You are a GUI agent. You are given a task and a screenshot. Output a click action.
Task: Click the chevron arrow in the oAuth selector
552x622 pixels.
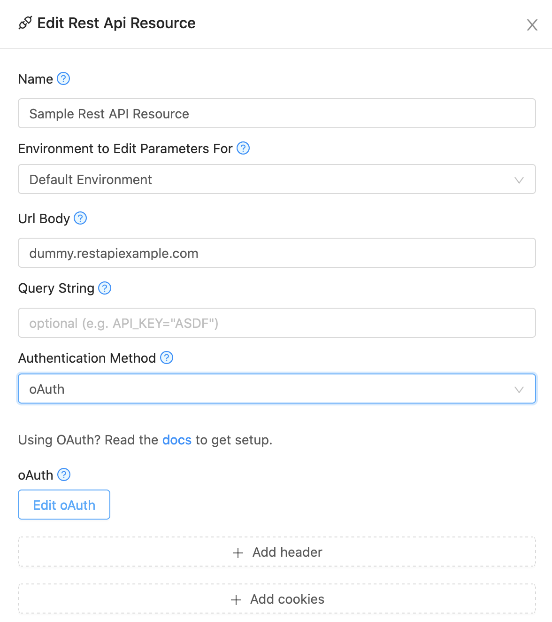pos(519,389)
